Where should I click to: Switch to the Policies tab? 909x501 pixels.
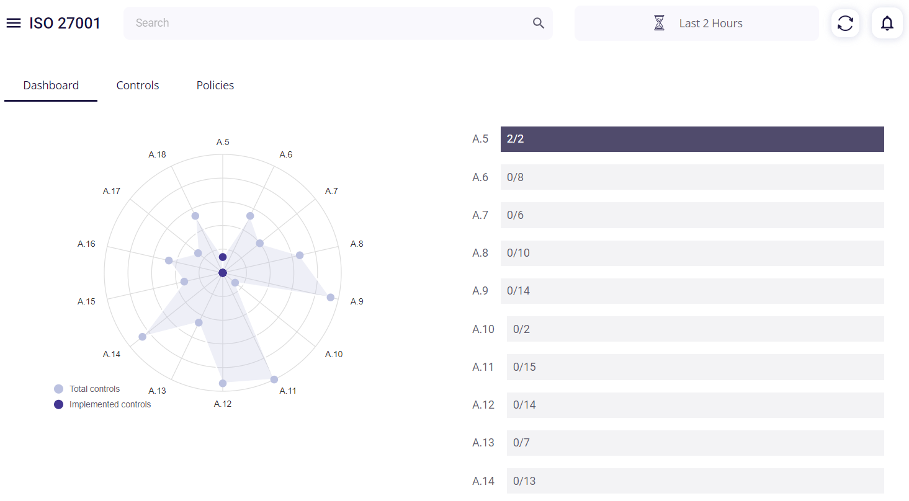point(215,86)
